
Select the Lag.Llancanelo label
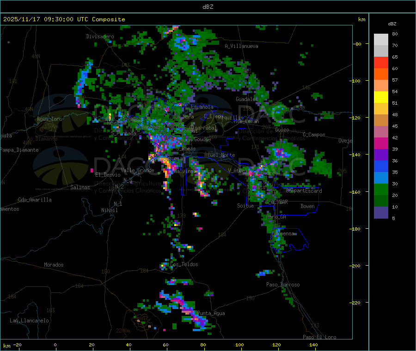pos(30,321)
